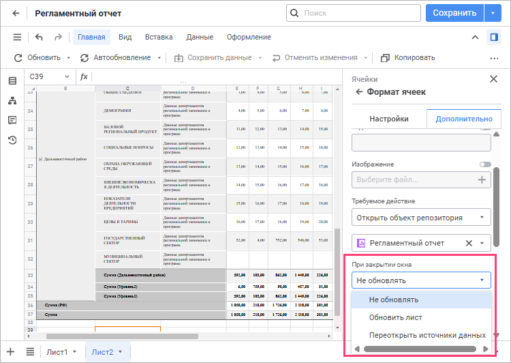Screen dimensions: 511x363
Task: Expand the Отменить изменения dropdown arrow
Action: (x=366, y=58)
